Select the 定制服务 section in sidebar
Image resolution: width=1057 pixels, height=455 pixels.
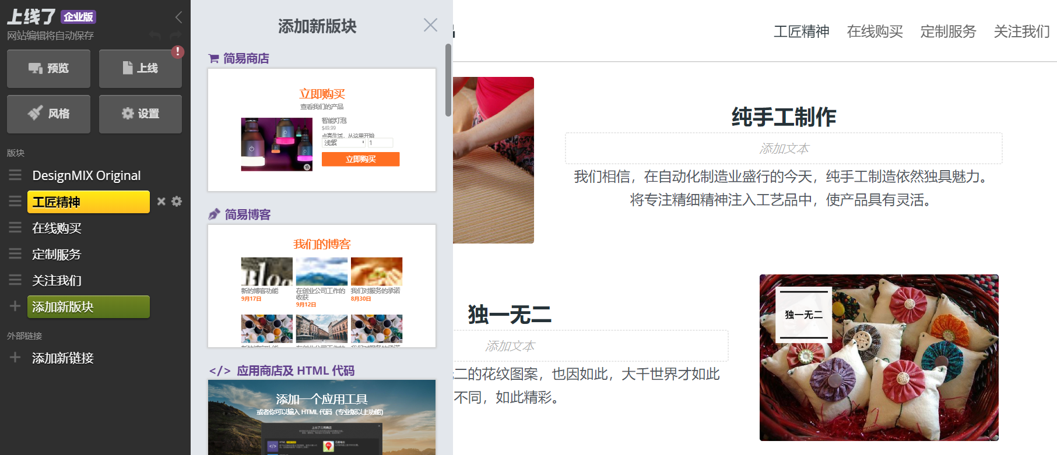[57, 255]
